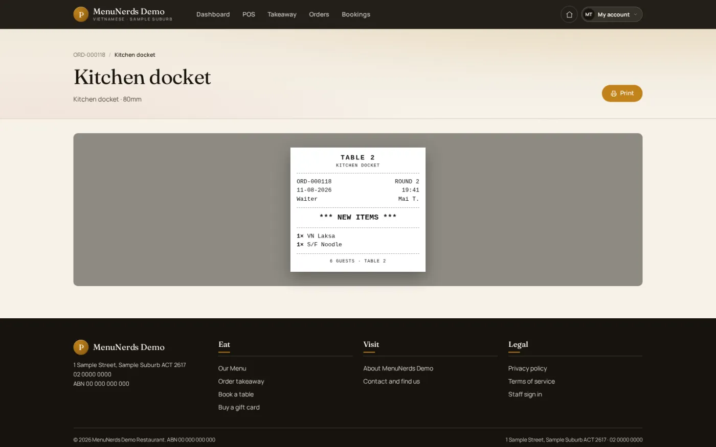
Task: Expand the My account dropdown chevron
Action: tap(636, 14)
